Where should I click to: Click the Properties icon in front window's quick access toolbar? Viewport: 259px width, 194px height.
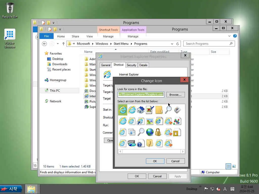(x=50, y=29)
